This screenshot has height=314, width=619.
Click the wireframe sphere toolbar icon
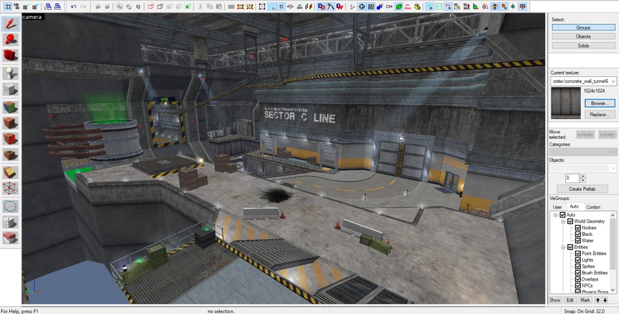pyautogui.click(x=362, y=7)
